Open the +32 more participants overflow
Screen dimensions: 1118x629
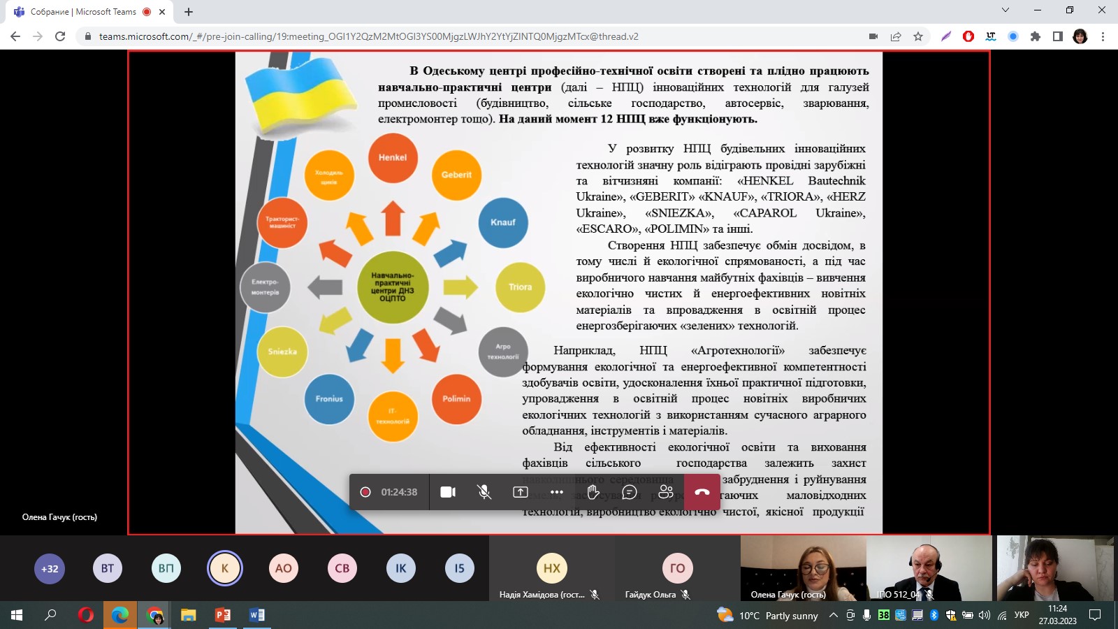click(50, 568)
